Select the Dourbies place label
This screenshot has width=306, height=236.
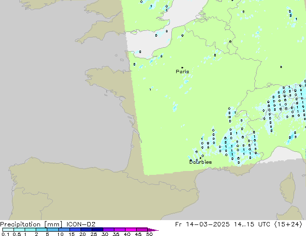tap(200, 162)
